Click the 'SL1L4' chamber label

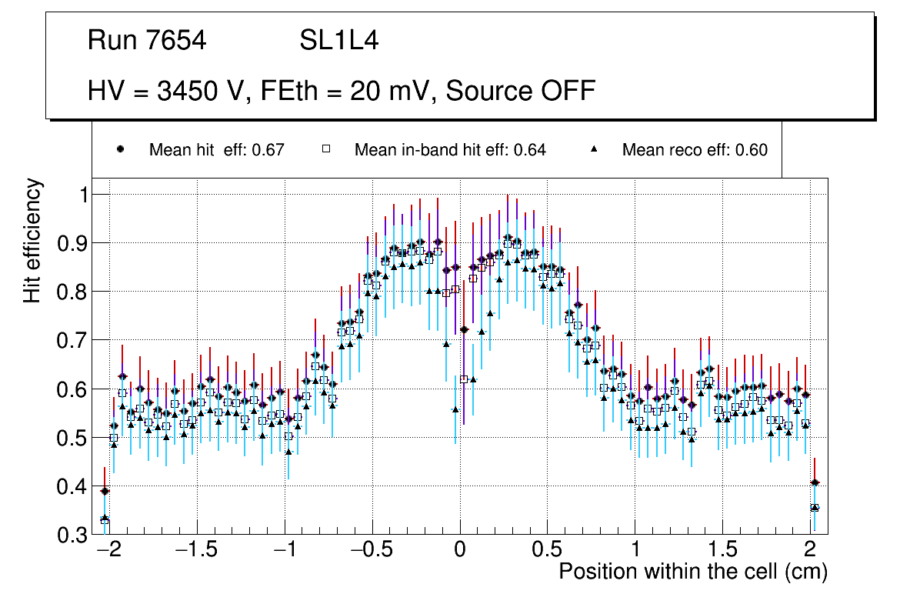click(x=338, y=41)
